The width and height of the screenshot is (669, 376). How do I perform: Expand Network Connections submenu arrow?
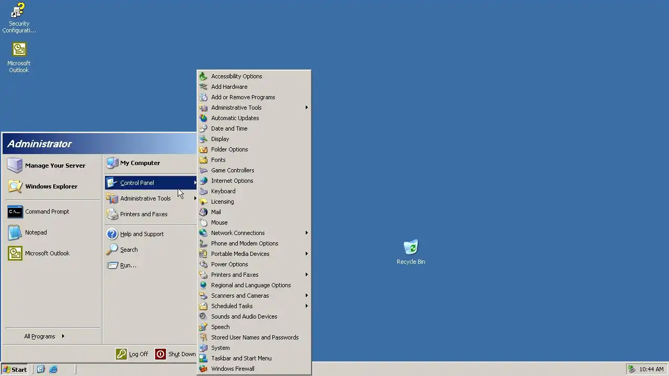tap(307, 233)
